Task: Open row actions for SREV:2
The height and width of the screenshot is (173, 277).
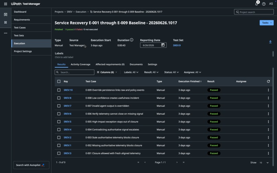Action: (268, 138)
